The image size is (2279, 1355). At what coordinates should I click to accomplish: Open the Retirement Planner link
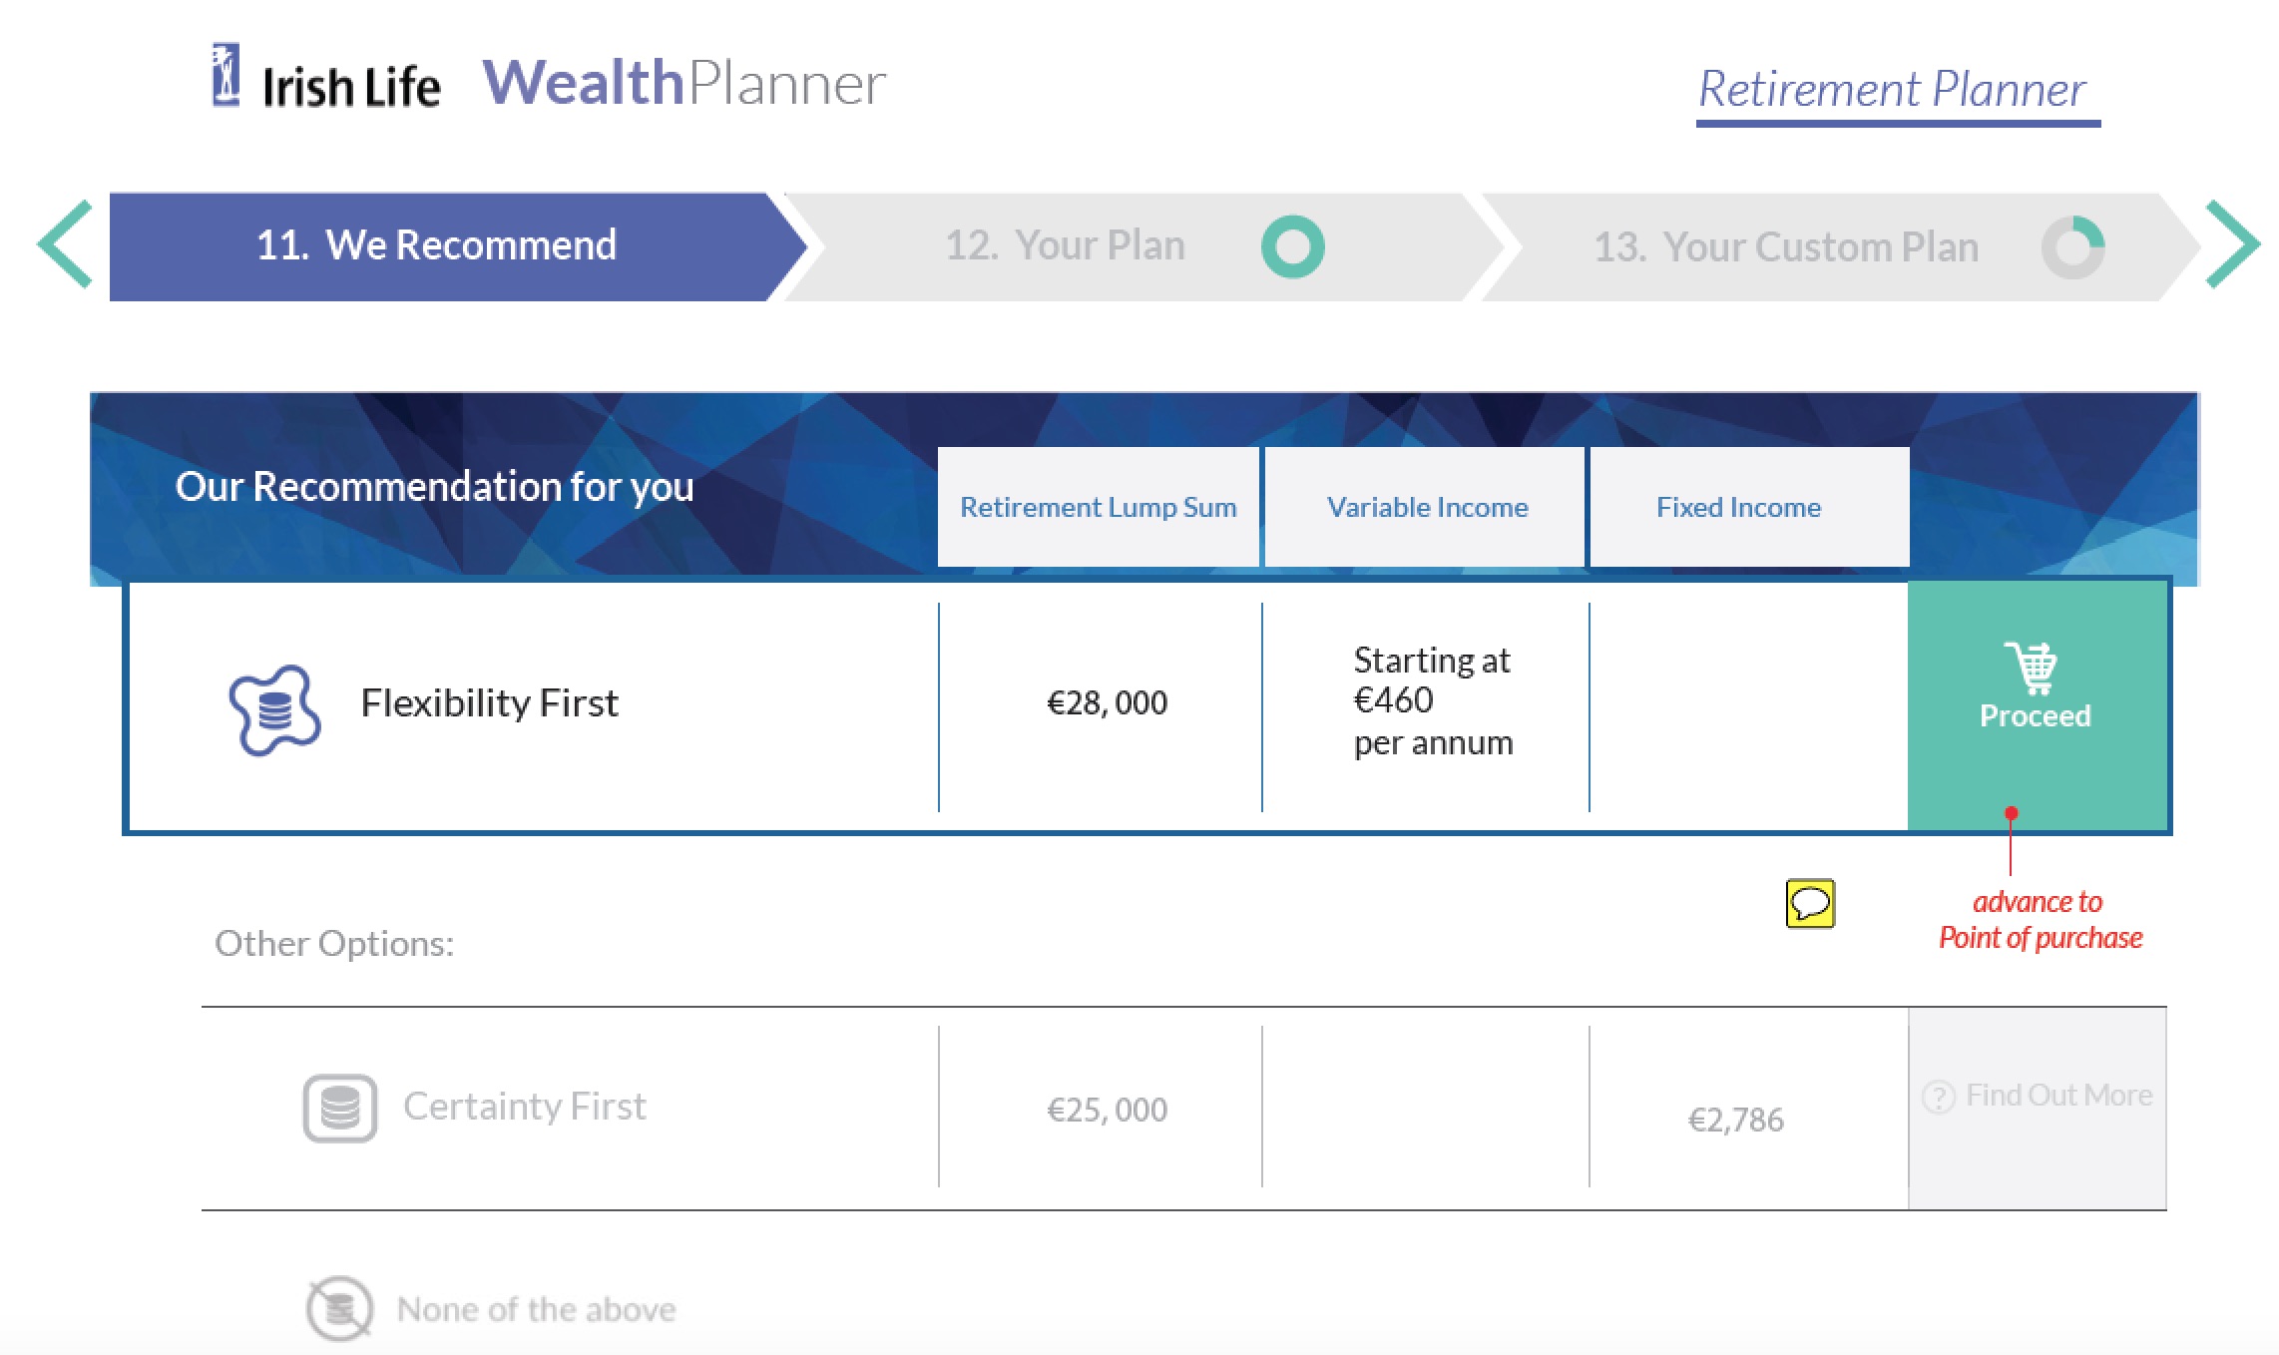[x=1893, y=90]
